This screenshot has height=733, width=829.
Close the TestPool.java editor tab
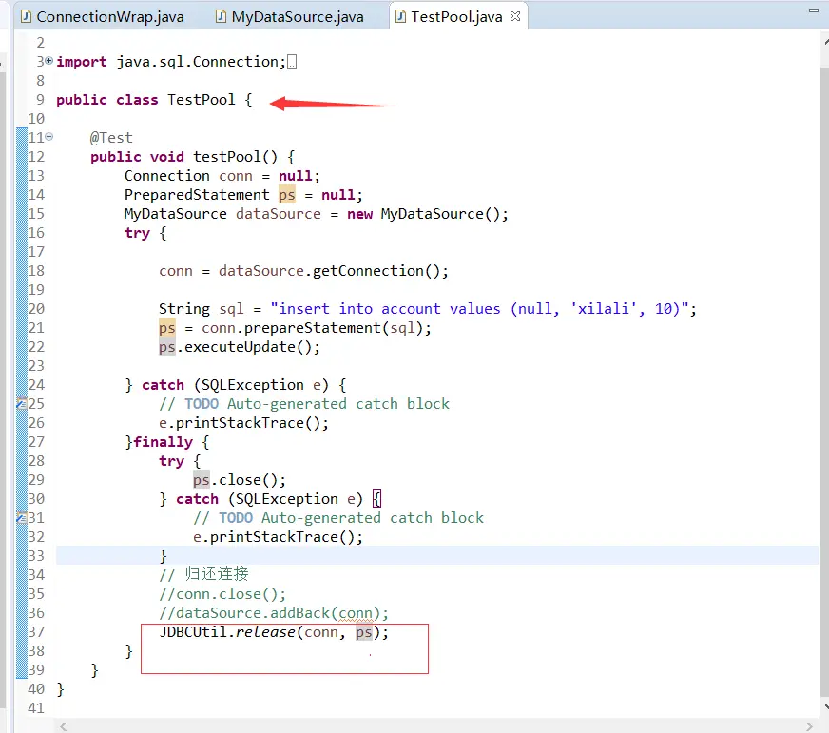point(515,16)
